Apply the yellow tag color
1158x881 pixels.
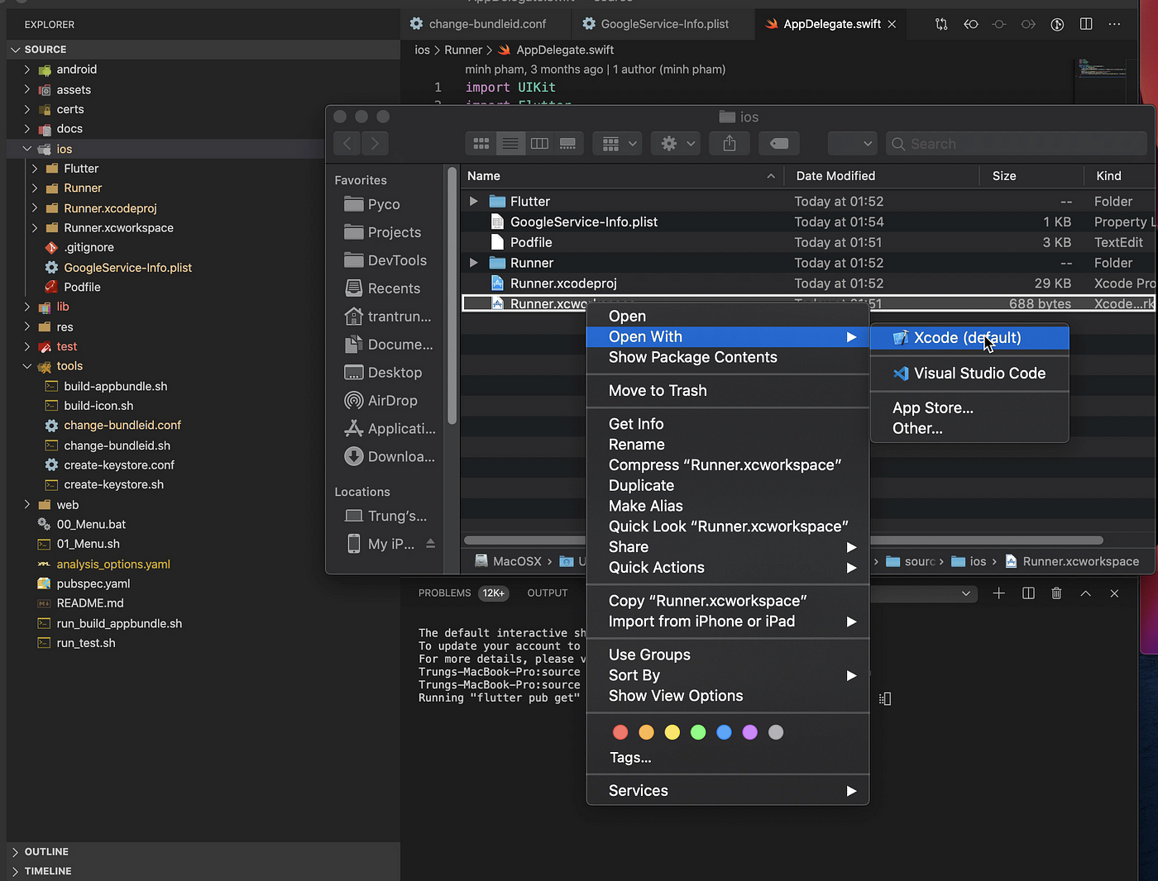point(672,732)
